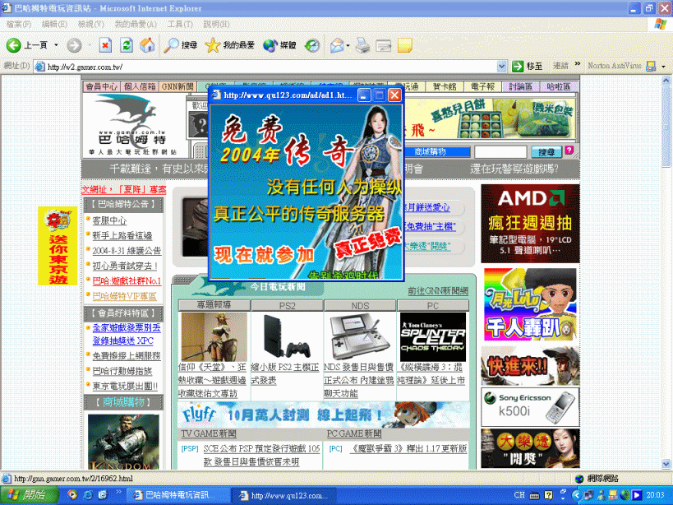673x505 pixels.
Task: Go back with the 上一頁 button
Action: click(26, 45)
